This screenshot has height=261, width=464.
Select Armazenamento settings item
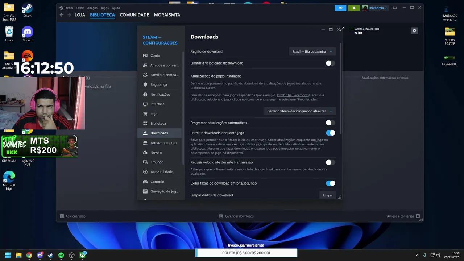click(159, 143)
